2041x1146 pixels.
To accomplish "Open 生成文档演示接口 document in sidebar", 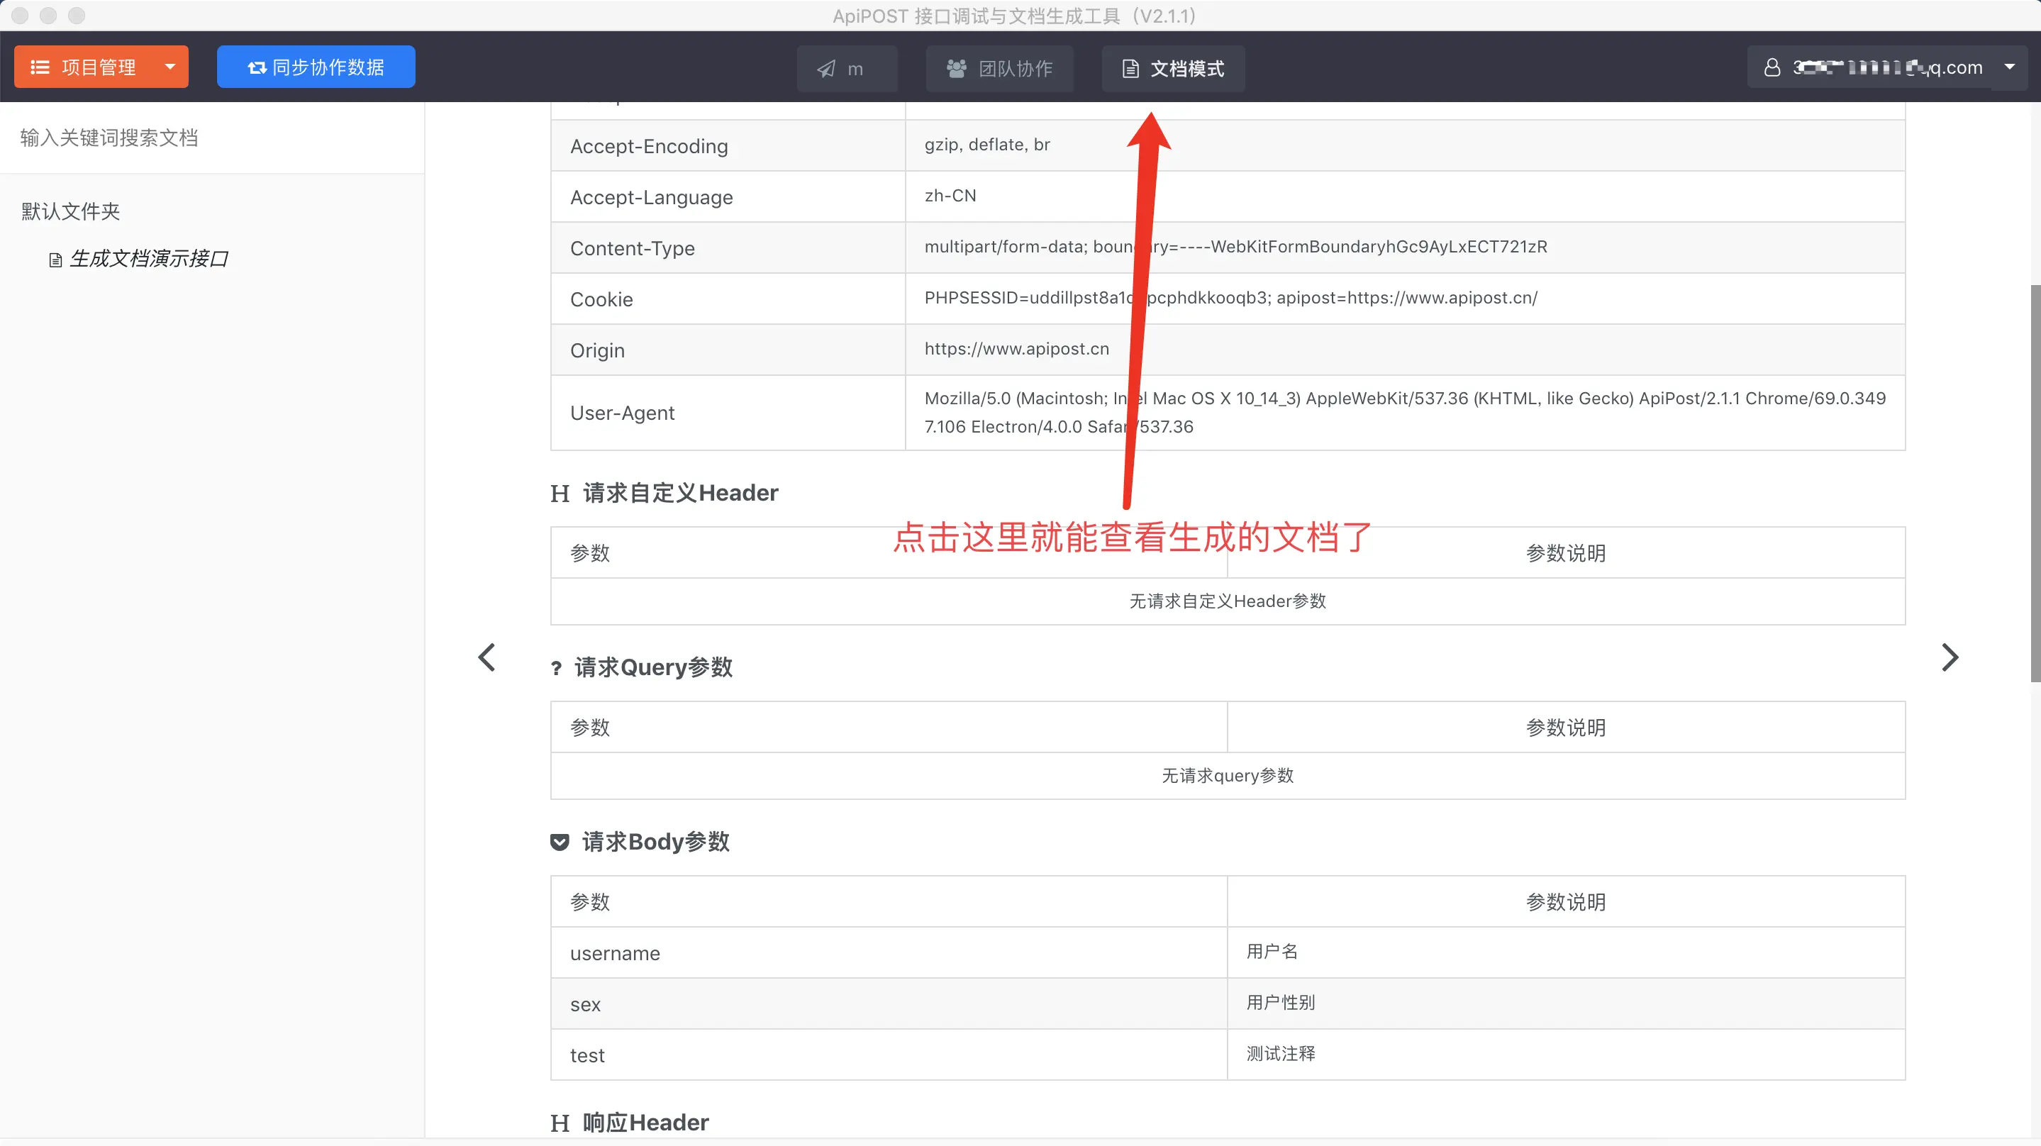I will point(149,259).
